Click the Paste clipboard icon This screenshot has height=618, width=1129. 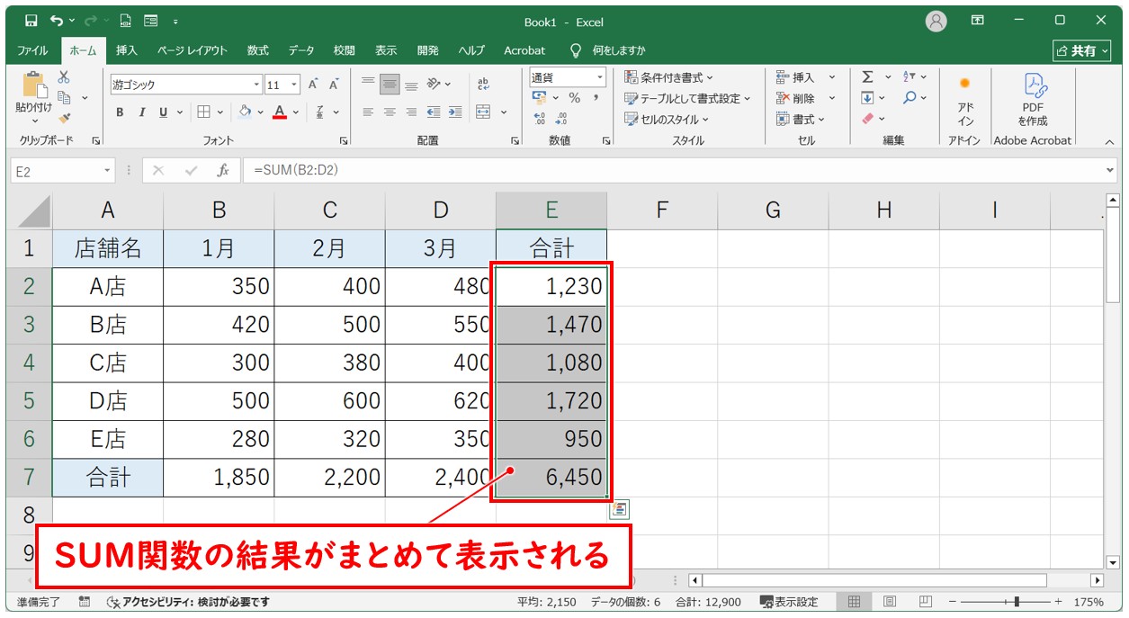pyautogui.click(x=34, y=85)
